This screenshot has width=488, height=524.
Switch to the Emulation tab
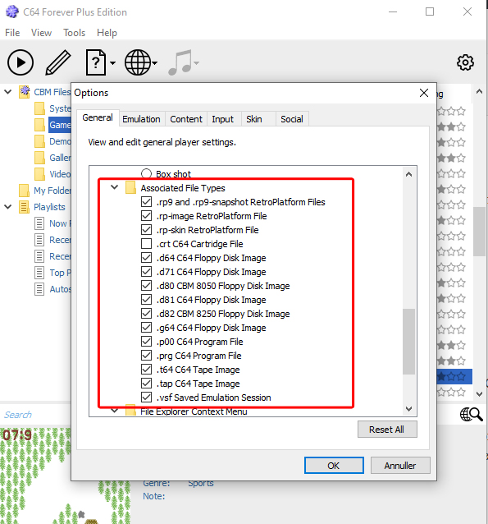(x=141, y=119)
